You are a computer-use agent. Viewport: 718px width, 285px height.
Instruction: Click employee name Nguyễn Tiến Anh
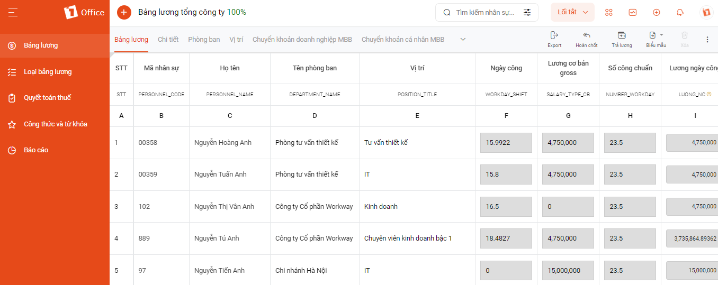click(x=219, y=271)
